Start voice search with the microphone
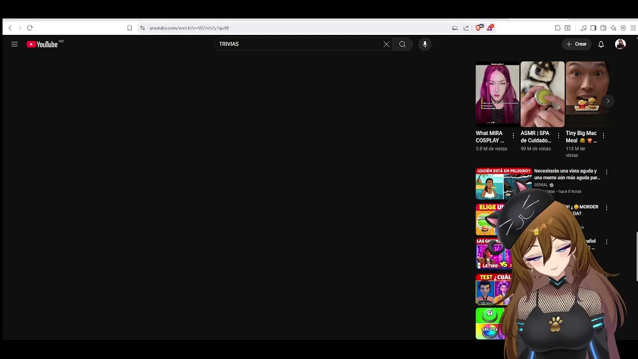The image size is (638, 359). 425,44
